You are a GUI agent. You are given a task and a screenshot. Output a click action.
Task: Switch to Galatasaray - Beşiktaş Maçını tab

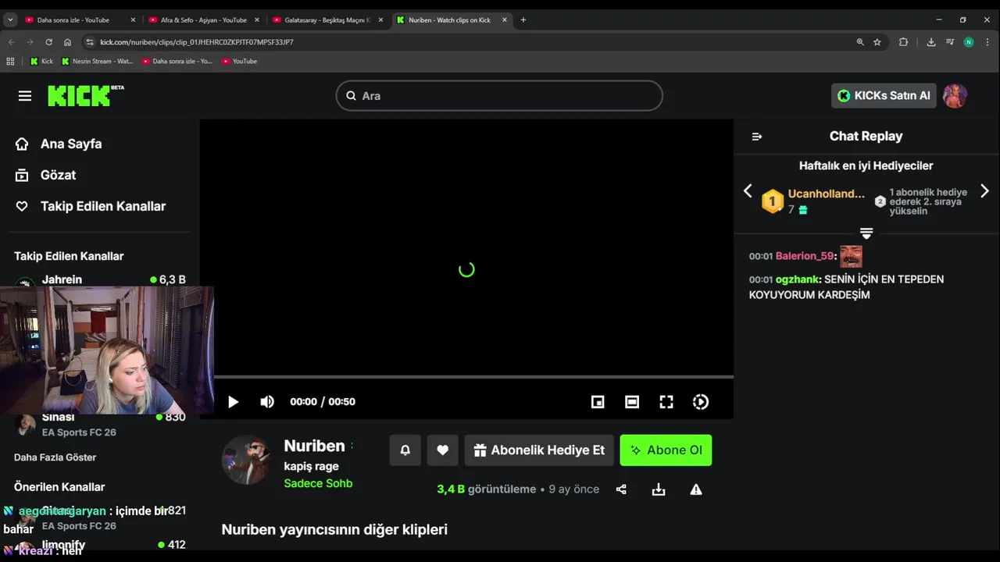point(327,20)
